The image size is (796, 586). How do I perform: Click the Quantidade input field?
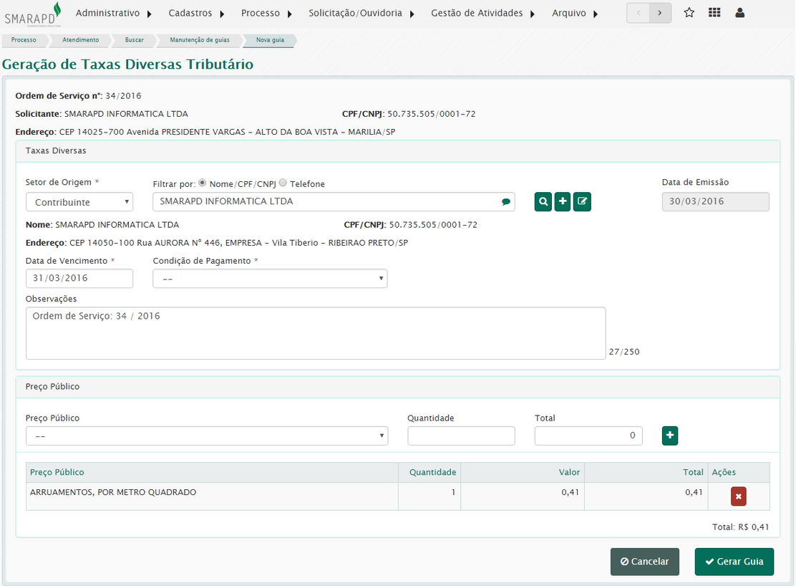point(461,436)
